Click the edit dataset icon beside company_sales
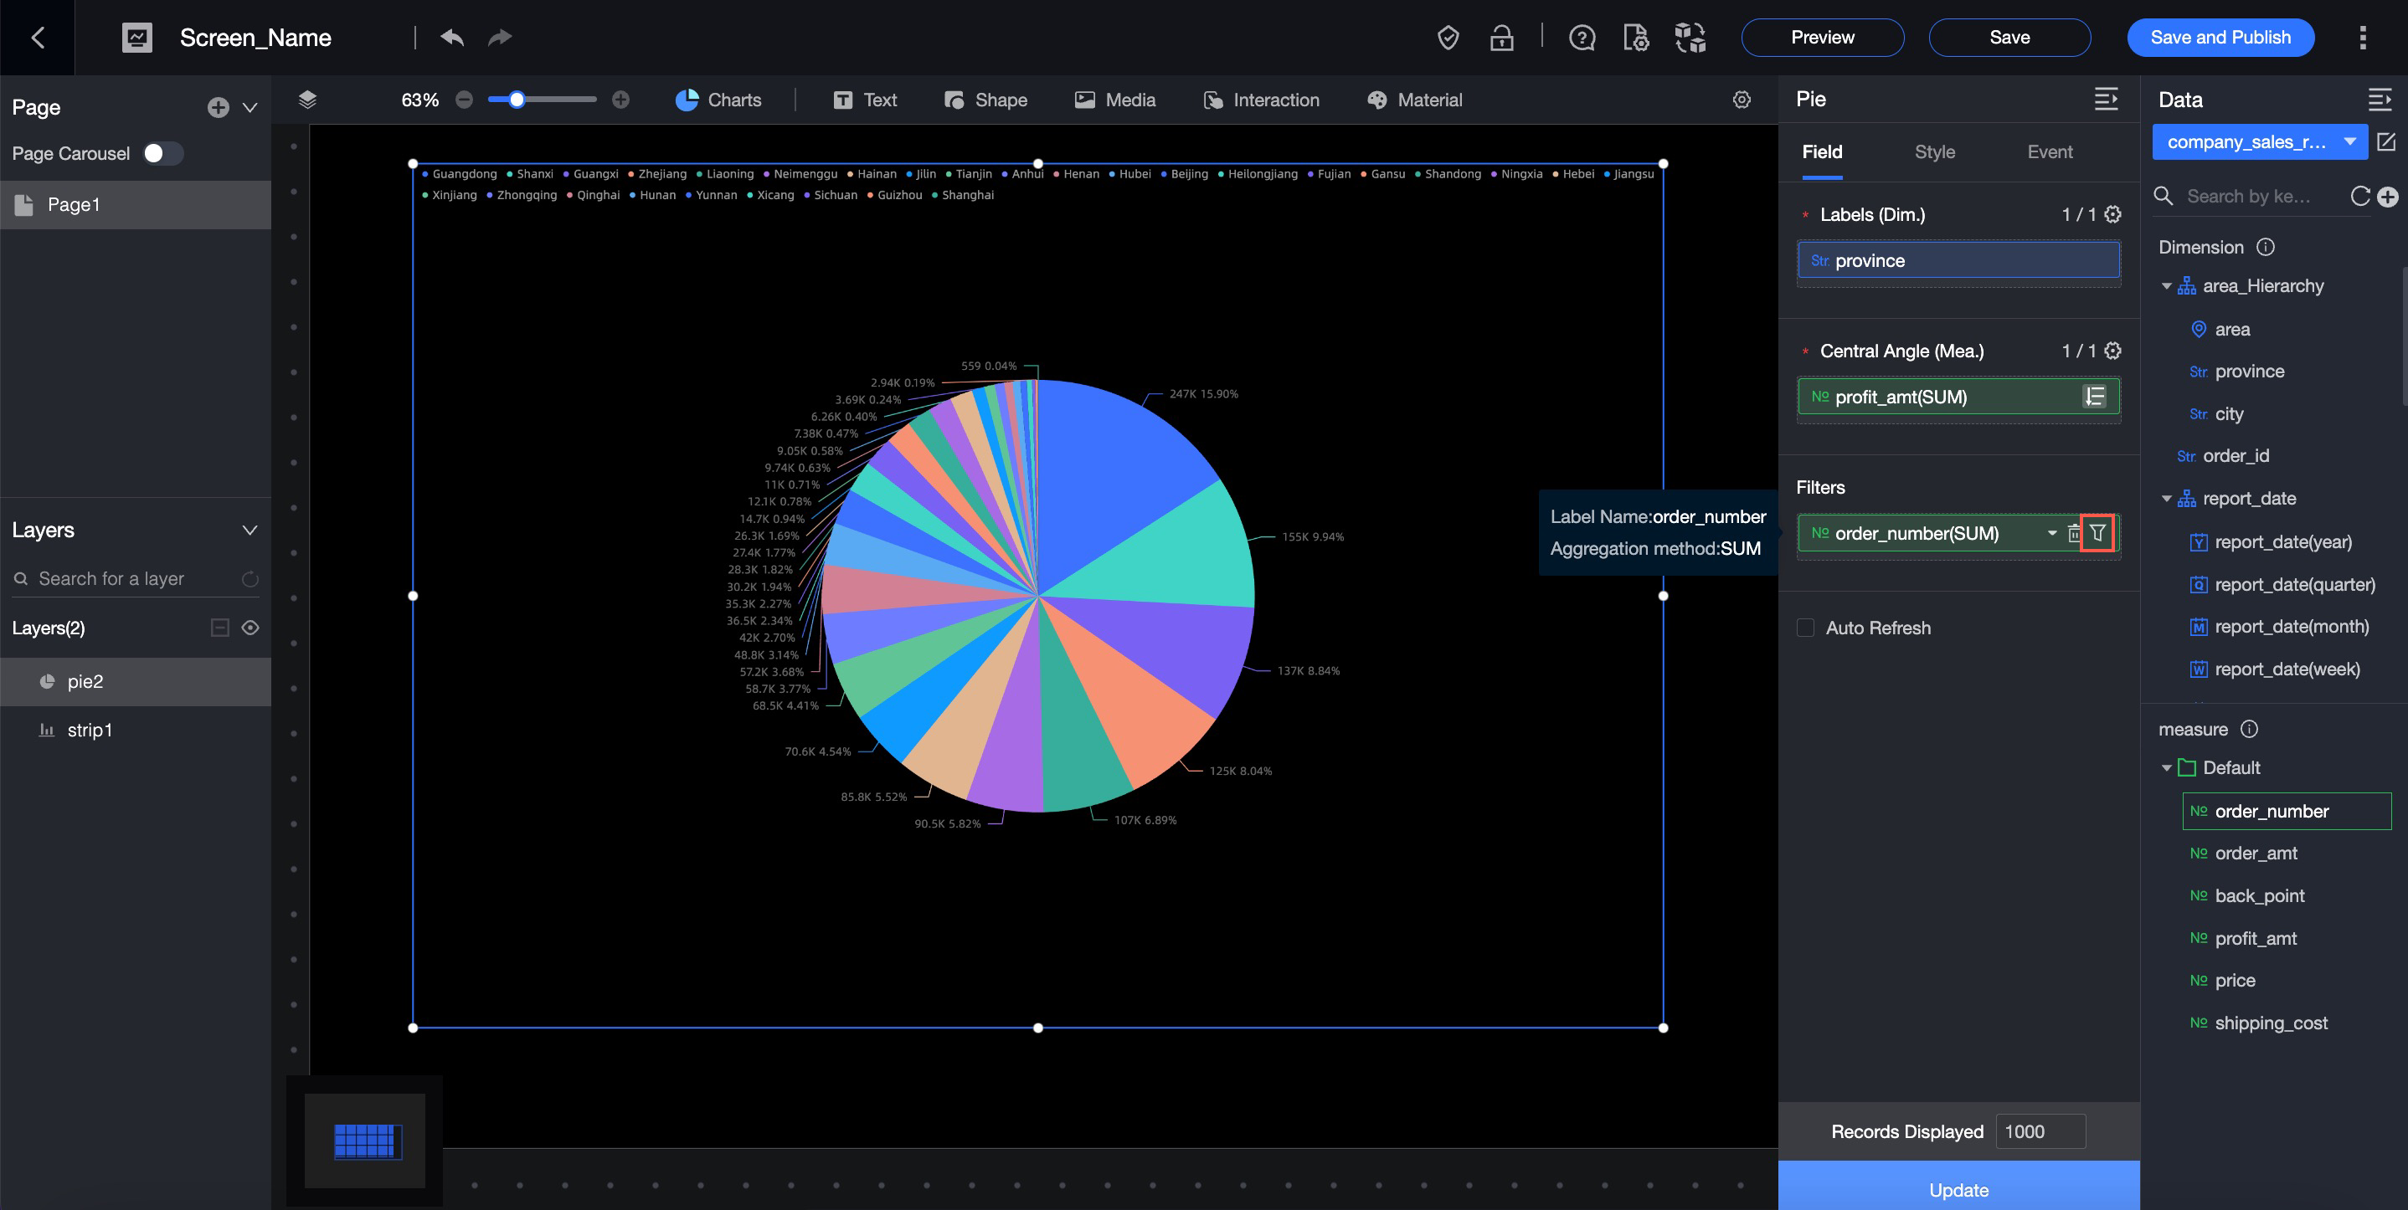Screen dimensions: 2408x1210 tap(2386, 142)
